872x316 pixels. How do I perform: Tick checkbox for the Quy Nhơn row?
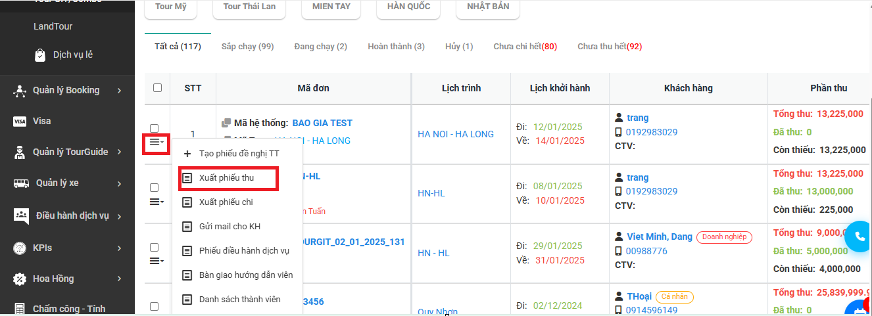coord(155,307)
